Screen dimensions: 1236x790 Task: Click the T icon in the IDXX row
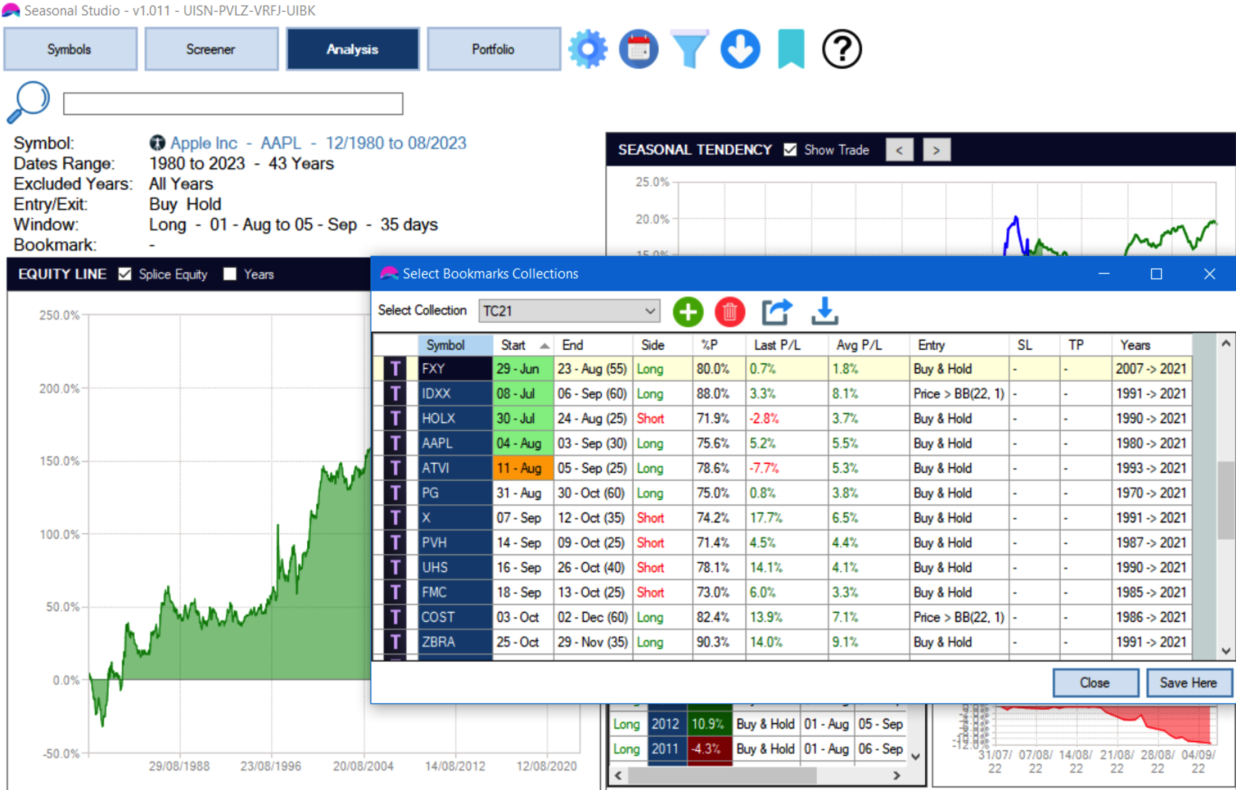(395, 394)
